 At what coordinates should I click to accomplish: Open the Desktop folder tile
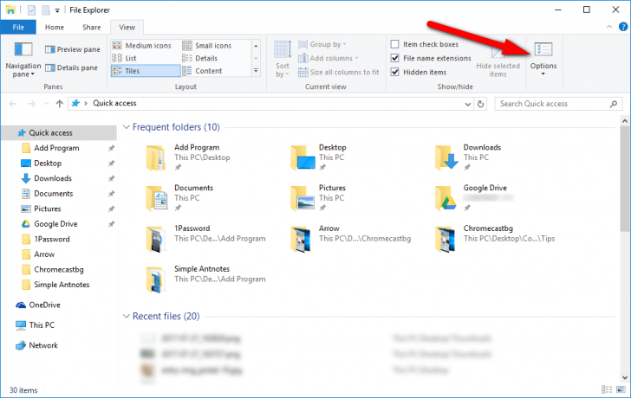319,157
